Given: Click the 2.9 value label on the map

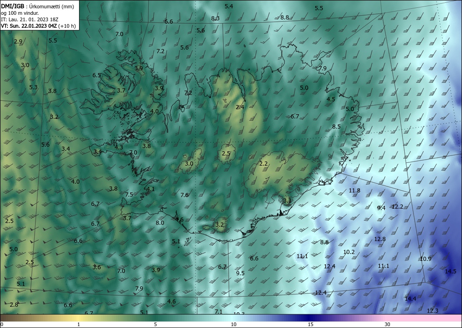Looking at the screenshot, I should pyautogui.click(x=18, y=41).
